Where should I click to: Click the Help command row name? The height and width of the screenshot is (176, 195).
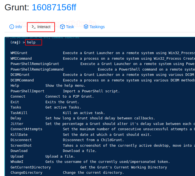point(15,86)
